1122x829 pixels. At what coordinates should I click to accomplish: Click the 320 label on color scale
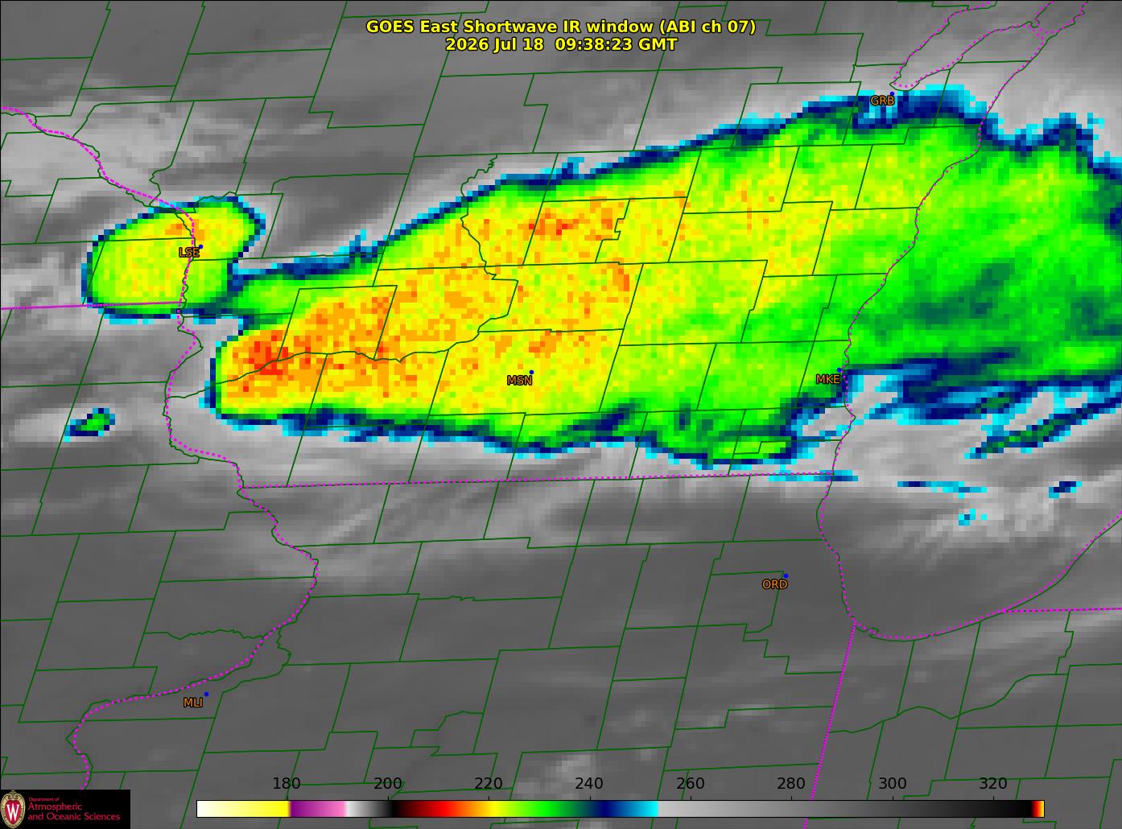993,784
